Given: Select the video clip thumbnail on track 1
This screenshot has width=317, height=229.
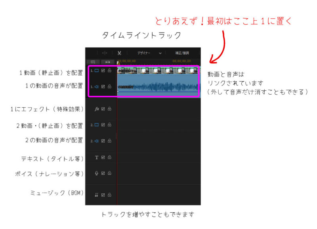Looking at the screenshot, I should (158, 71).
